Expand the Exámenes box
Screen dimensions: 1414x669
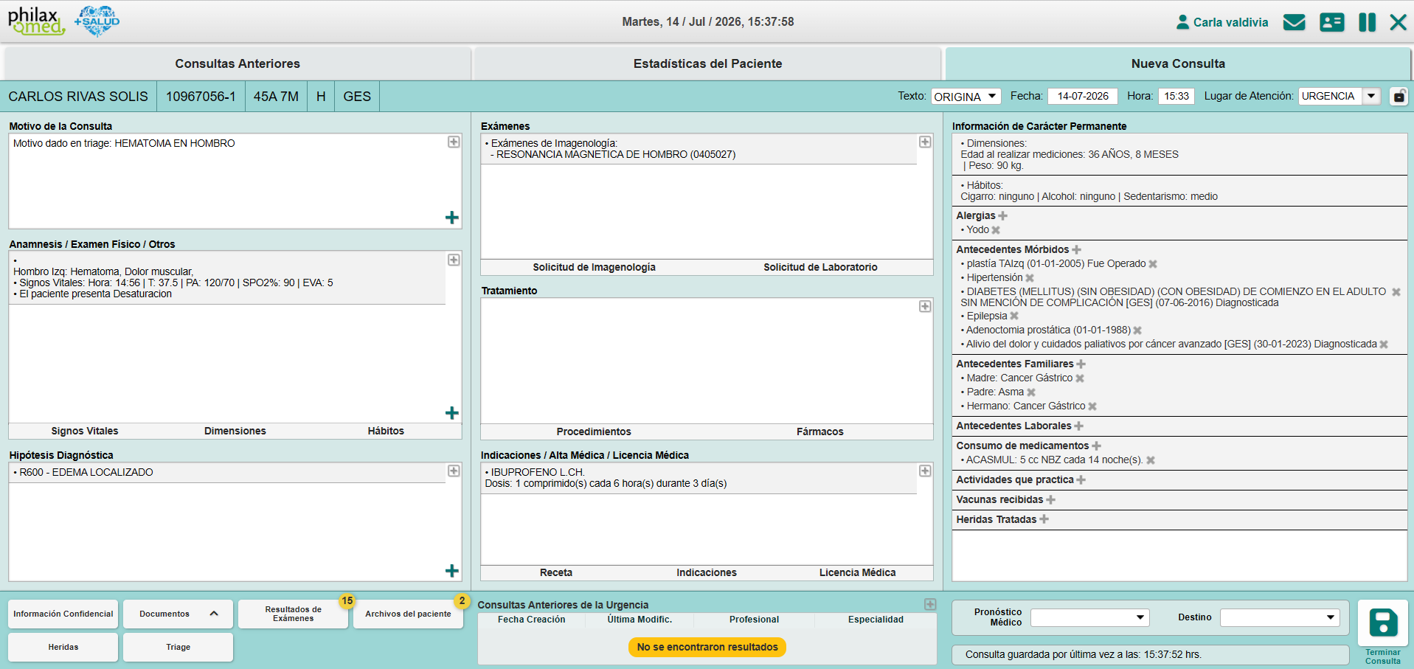click(925, 142)
